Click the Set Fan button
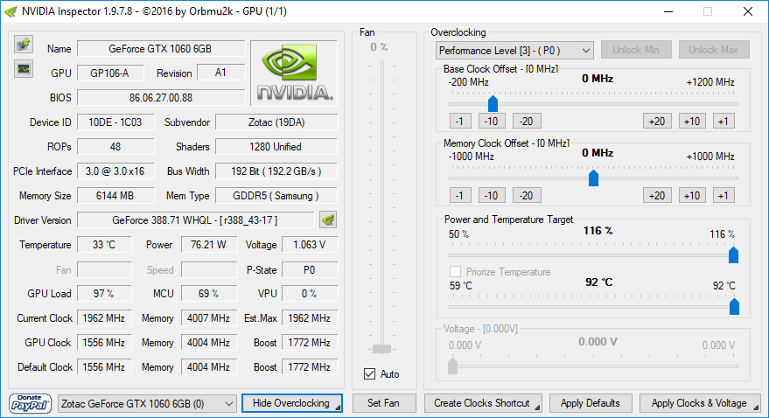This screenshot has width=769, height=418. (383, 403)
